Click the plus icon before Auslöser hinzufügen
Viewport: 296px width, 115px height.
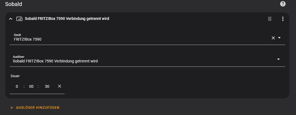tap(12, 108)
